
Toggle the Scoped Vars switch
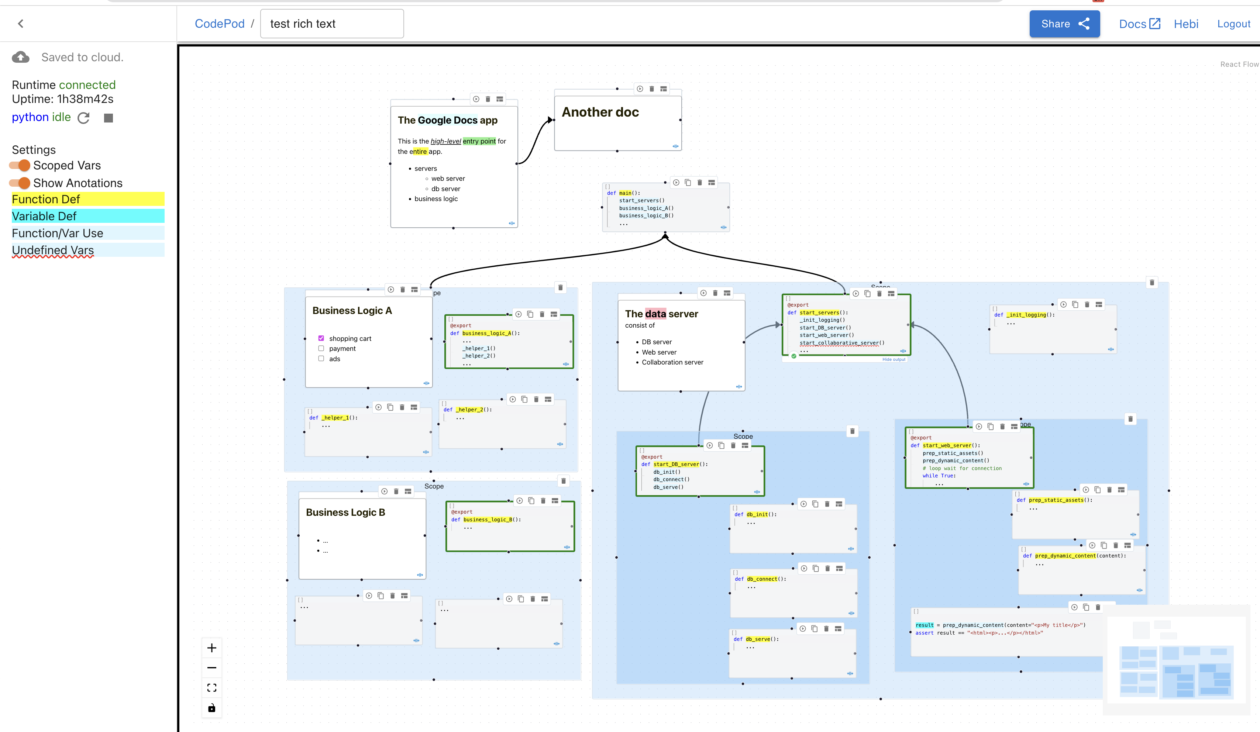coord(20,166)
